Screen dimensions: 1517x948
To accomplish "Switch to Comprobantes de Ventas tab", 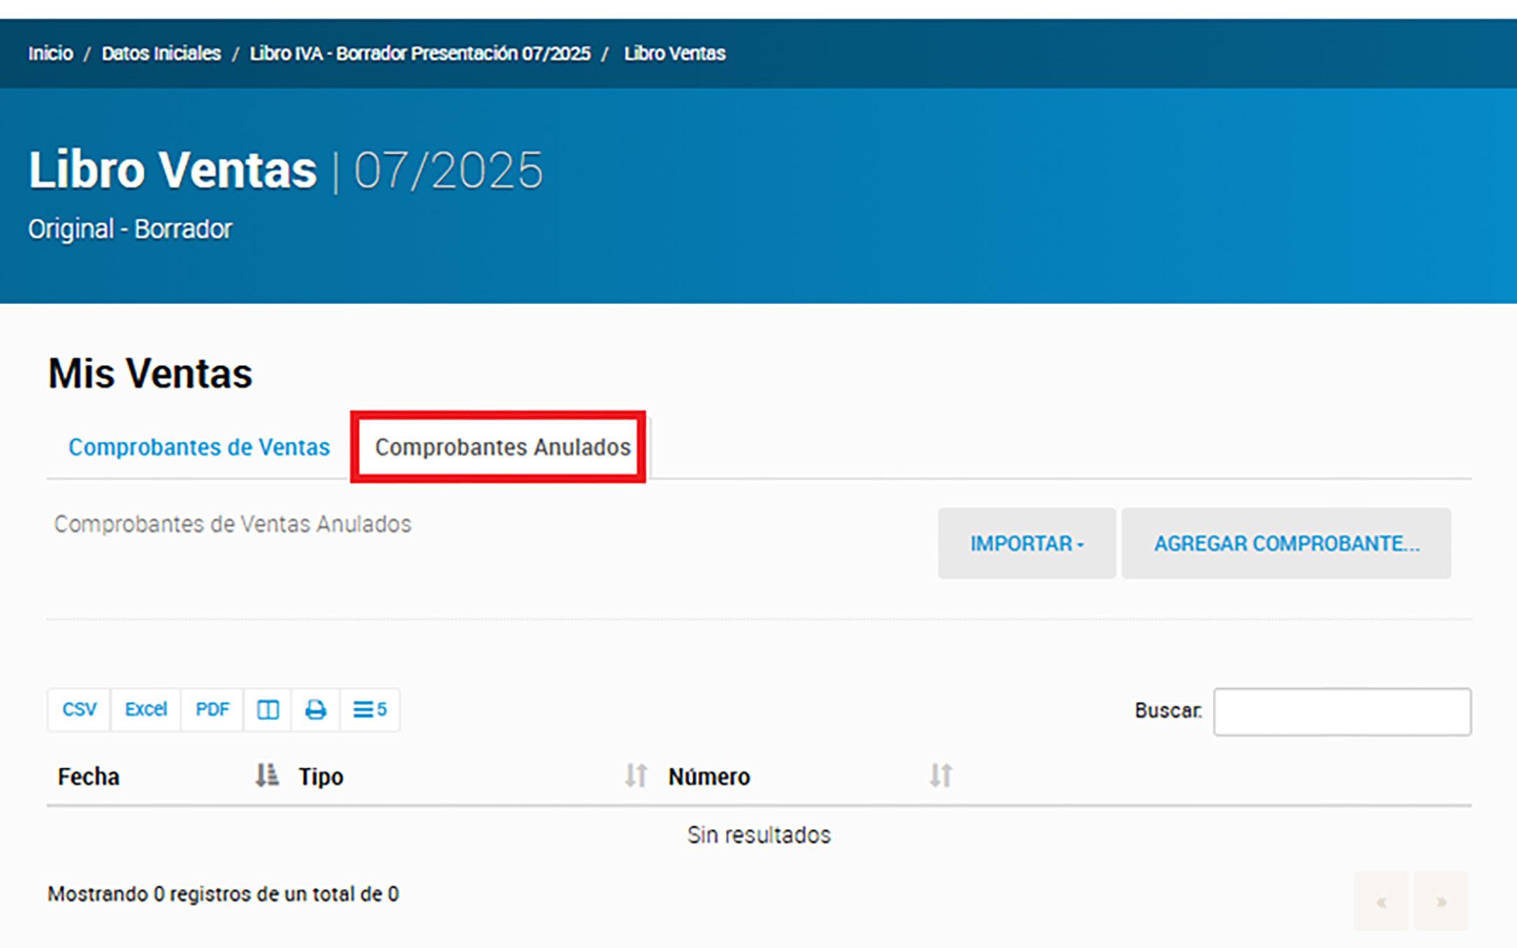I will point(199,447).
